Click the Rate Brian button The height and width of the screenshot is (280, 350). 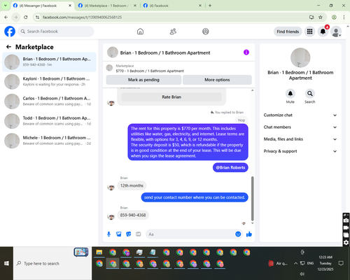coord(171,97)
